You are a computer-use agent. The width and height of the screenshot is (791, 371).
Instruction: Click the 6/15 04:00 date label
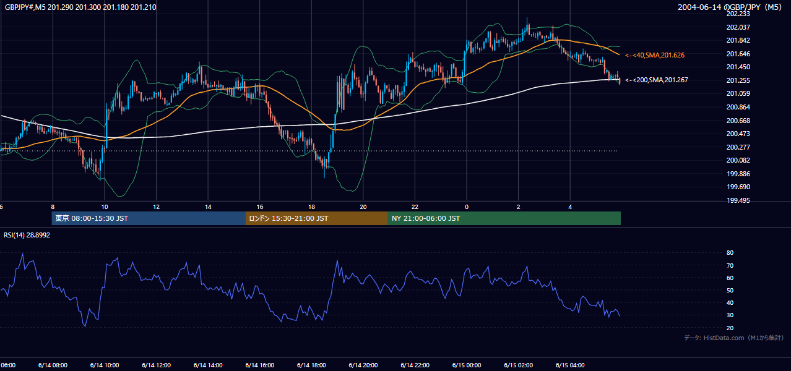(x=571, y=365)
